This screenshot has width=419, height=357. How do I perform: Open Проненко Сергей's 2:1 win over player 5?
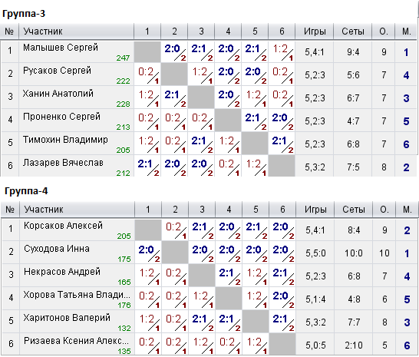[x=255, y=121]
